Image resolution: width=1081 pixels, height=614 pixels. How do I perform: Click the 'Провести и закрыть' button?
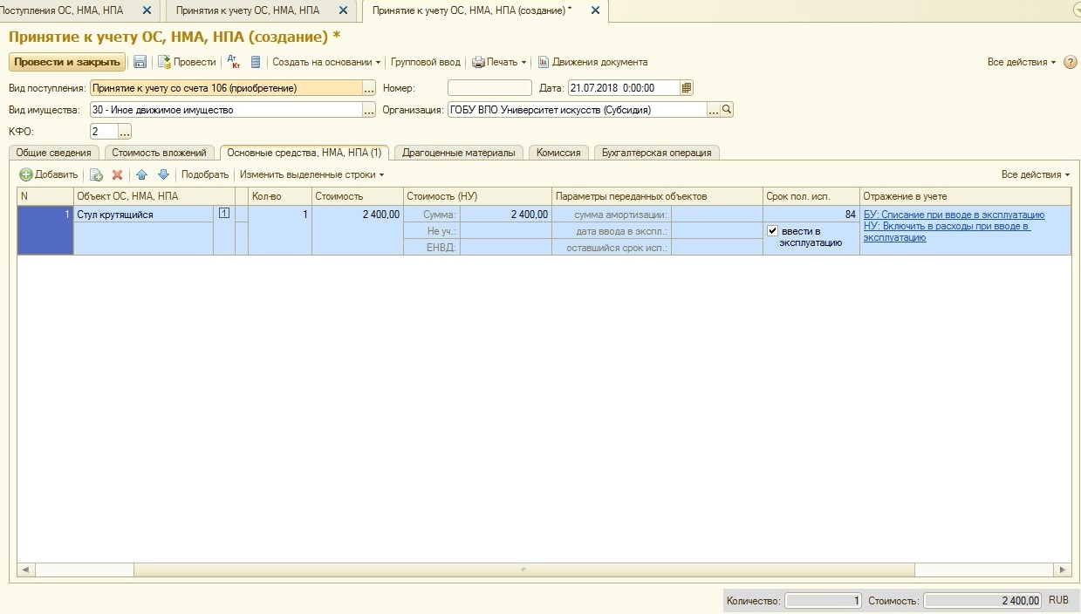tap(67, 62)
